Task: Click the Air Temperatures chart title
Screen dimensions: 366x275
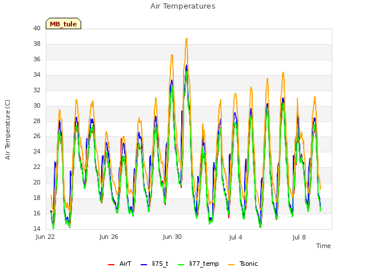Action: [183, 6]
